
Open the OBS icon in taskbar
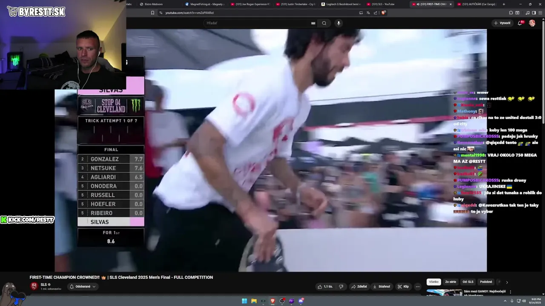282,301
